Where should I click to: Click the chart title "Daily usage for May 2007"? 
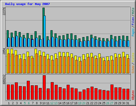[27, 4]
